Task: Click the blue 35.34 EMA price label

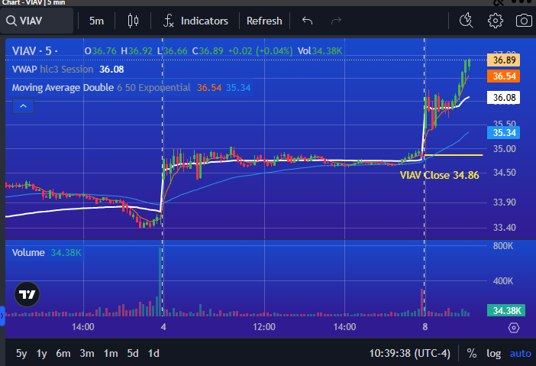Action: tap(503, 132)
